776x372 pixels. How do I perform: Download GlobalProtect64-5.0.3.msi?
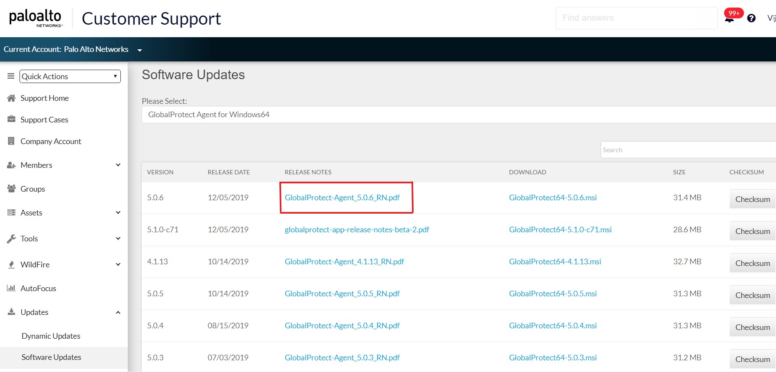coord(553,358)
